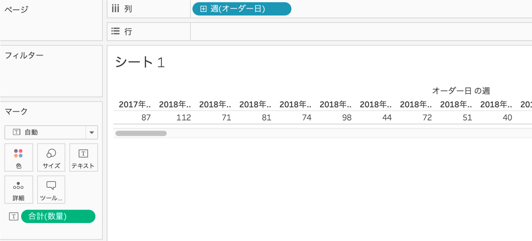Open the Tooltip (ツール...) mark card
The width and height of the screenshot is (532, 241).
coord(51,190)
